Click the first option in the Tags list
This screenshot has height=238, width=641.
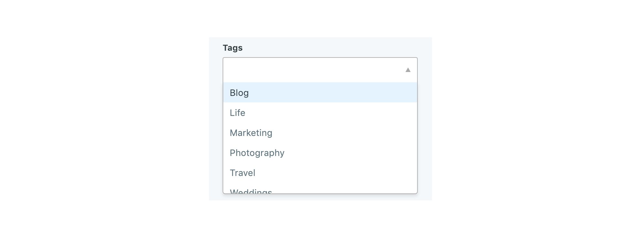pos(239,93)
